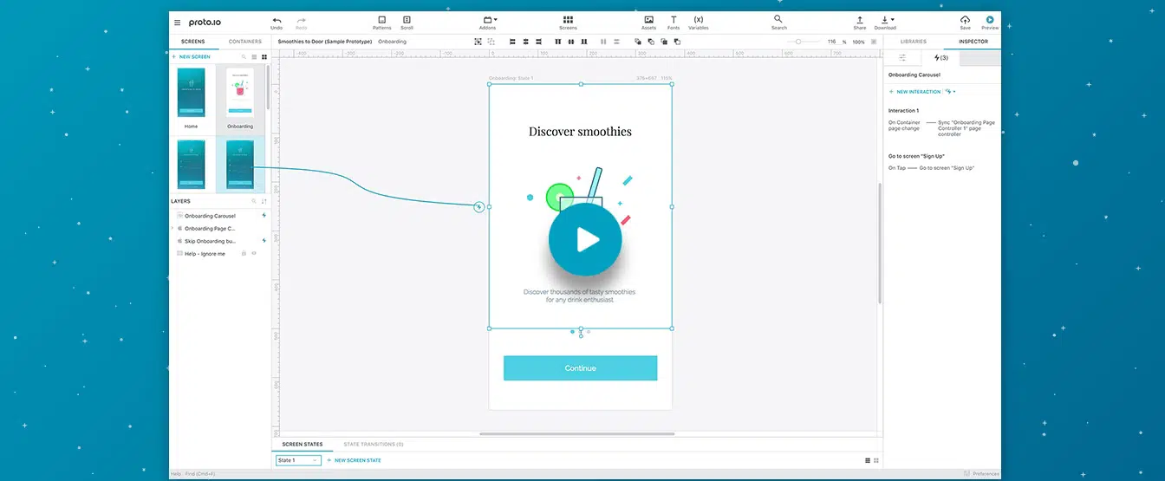Click the New Interaction link

[914, 91]
